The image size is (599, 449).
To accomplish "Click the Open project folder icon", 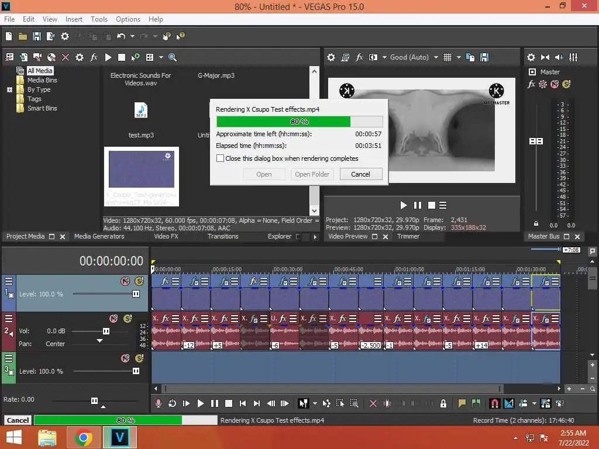I will 23,36.
